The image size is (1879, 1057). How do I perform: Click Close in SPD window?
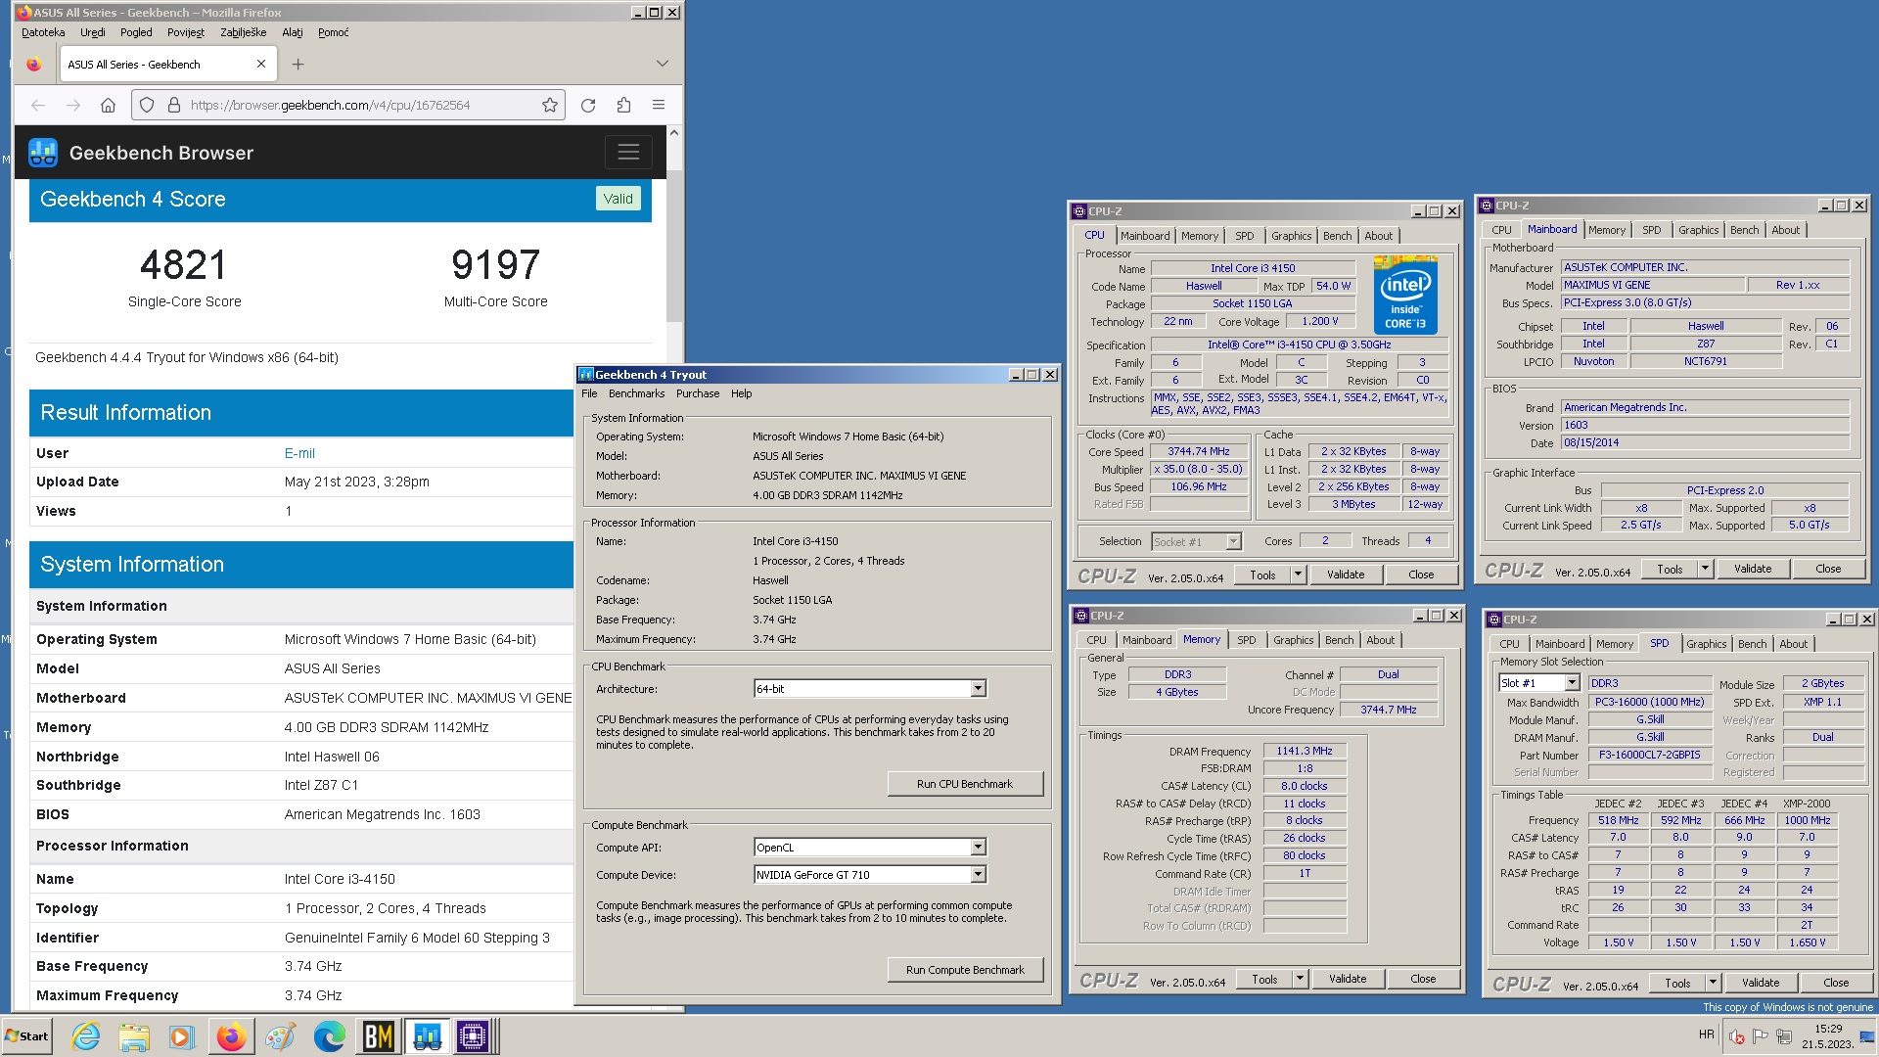[x=1836, y=983]
